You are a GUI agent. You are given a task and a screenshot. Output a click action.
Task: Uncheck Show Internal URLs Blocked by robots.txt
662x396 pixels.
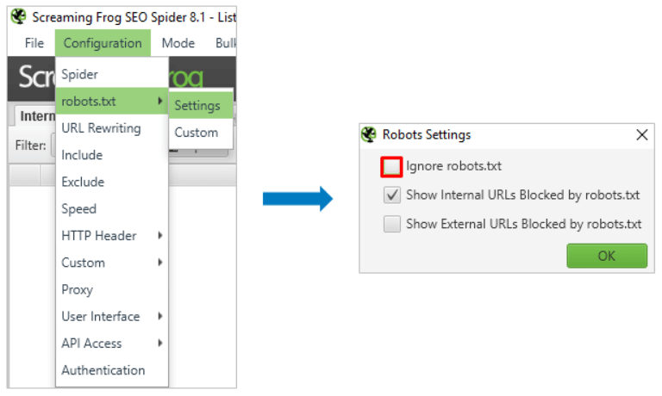coord(392,195)
